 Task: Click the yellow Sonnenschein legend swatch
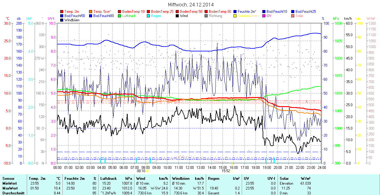(235, 16)
